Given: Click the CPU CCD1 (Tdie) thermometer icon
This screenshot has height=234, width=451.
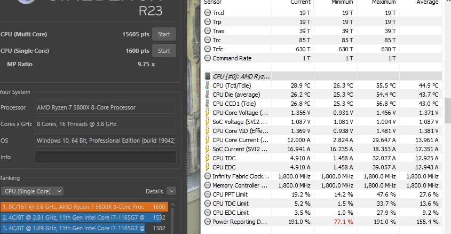Looking at the screenshot, I should 208,103.
